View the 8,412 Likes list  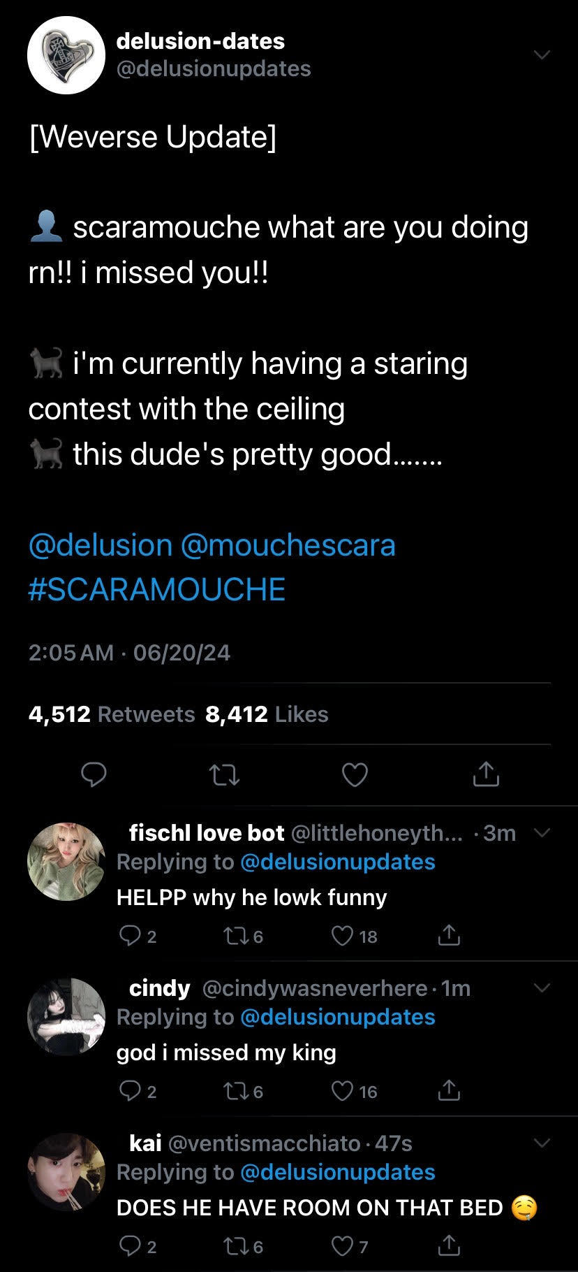click(x=267, y=714)
